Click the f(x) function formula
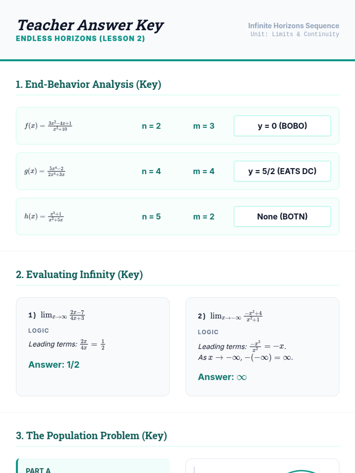Screen dimensions: 355x473 (x=48, y=126)
